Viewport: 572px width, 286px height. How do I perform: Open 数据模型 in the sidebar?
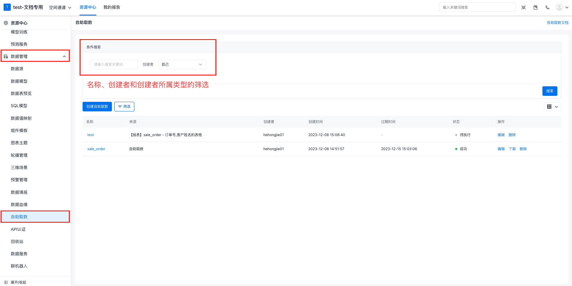[19, 81]
